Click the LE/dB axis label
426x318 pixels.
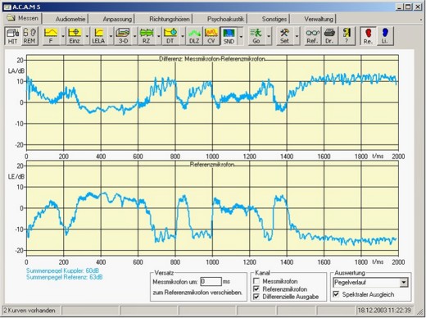point(16,176)
